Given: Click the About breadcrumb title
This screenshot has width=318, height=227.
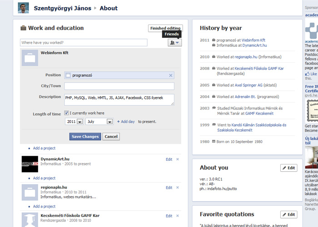Looking at the screenshot, I should [109, 8].
